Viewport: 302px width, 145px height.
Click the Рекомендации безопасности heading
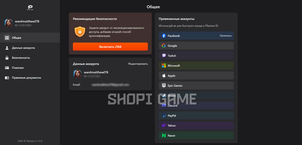click(x=95, y=19)
